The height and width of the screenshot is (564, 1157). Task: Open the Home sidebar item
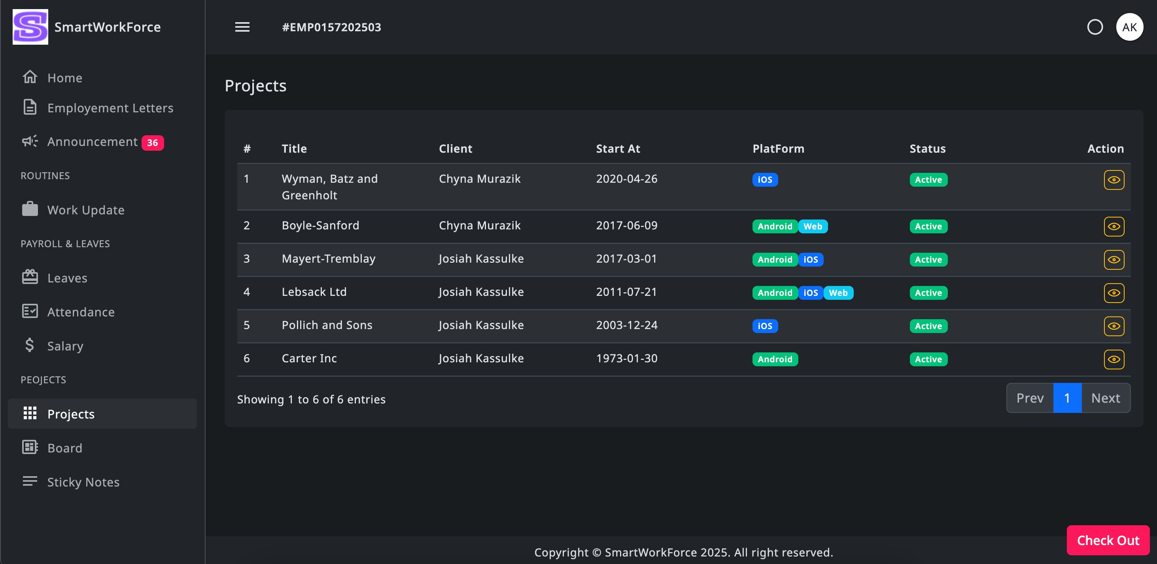(65, 78)
